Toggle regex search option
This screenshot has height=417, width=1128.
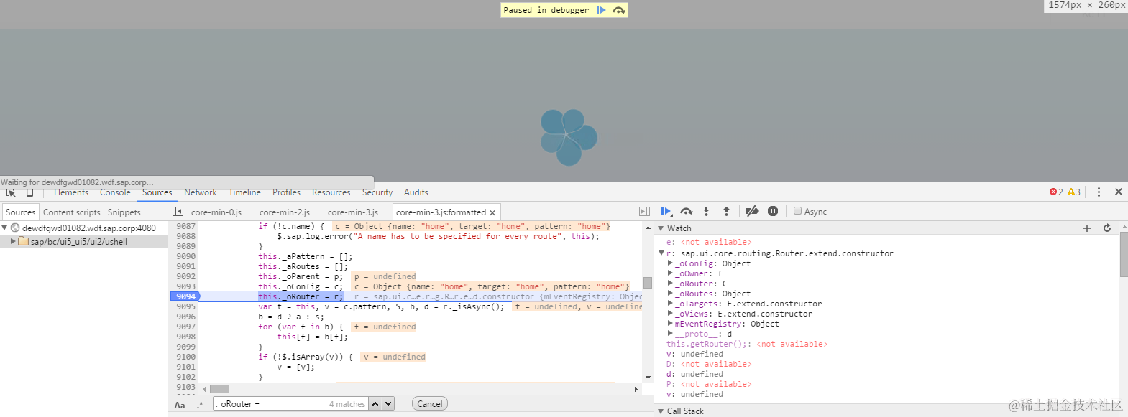point(200,405)
